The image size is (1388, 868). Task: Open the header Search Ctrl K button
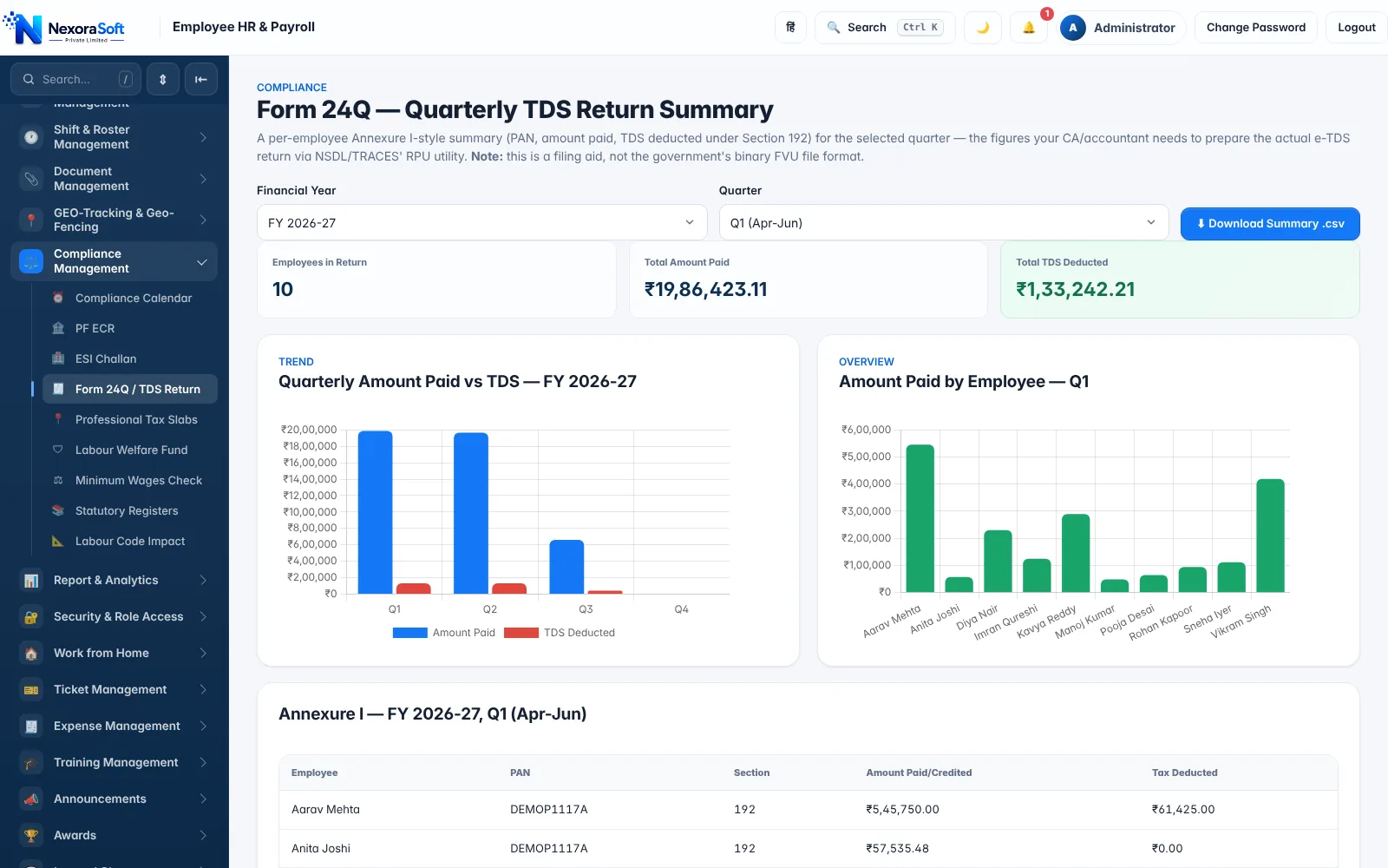pos(885,28)
